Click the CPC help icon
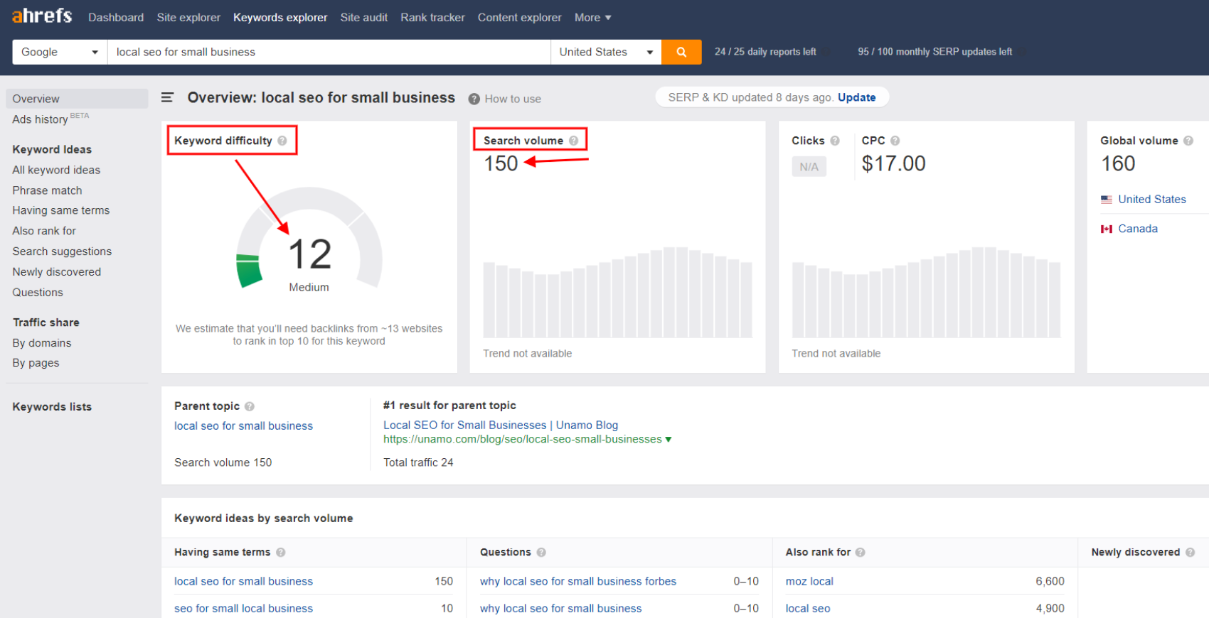The width and height of the screenshot is (1209, 618). coord(895,141)
